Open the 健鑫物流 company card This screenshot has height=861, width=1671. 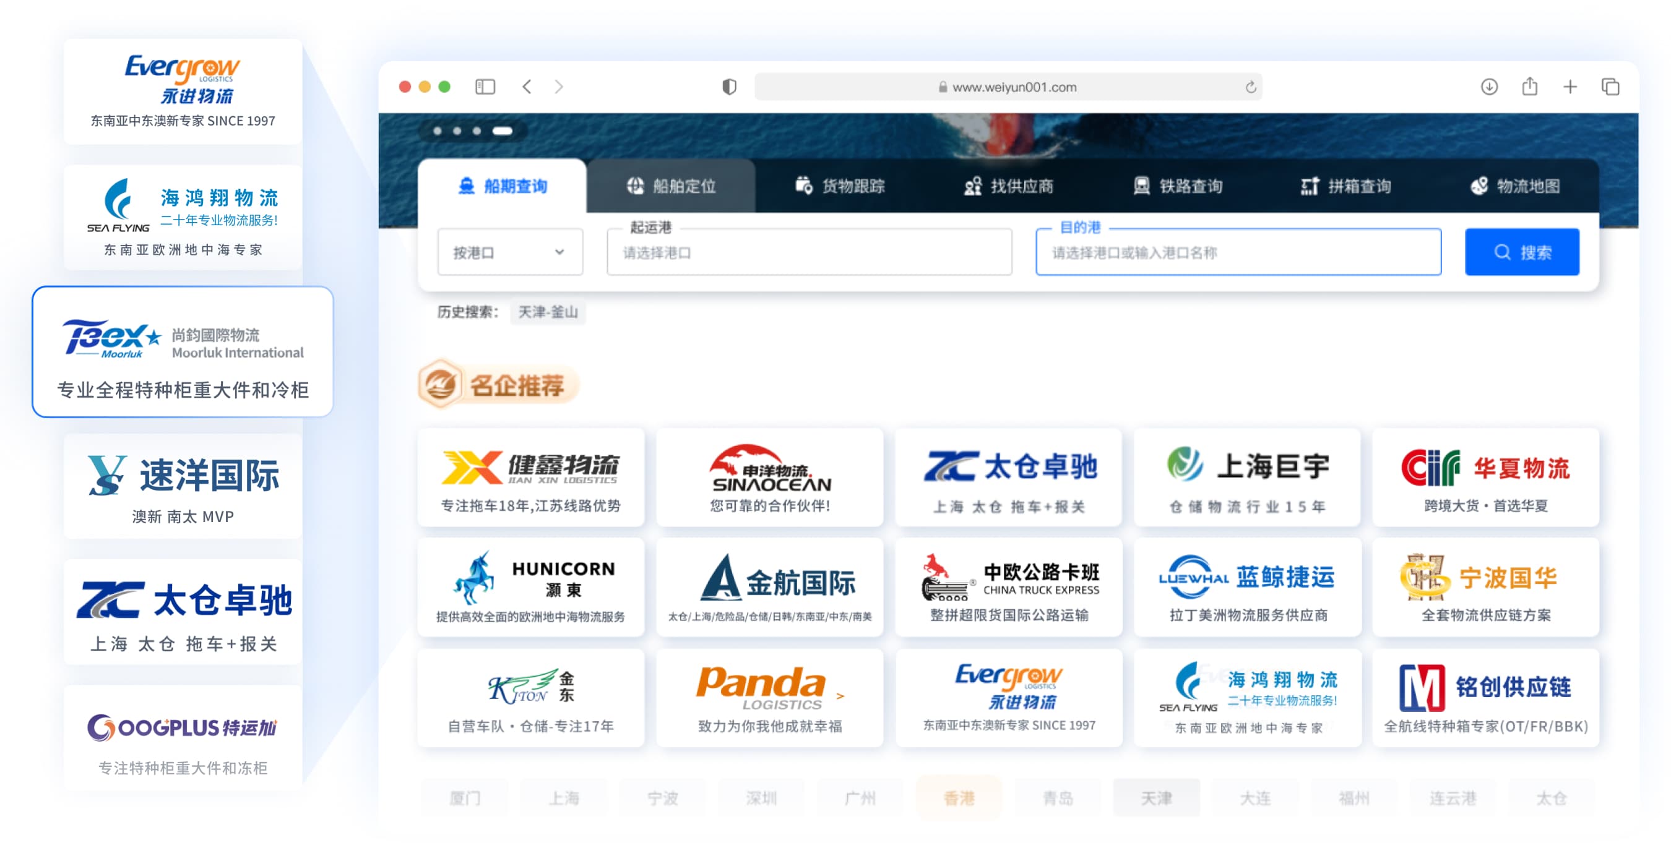pyautogui.click(x=530, y=477)
